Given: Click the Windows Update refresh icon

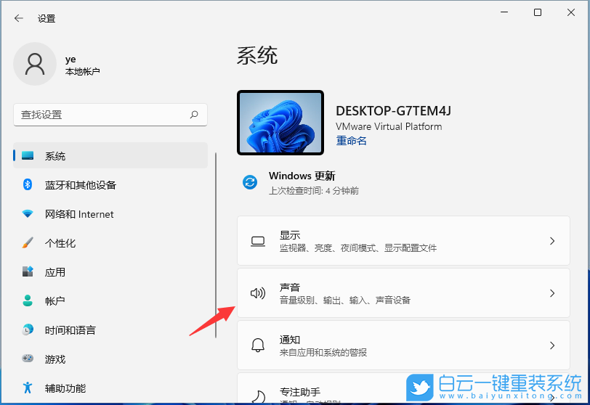Looking at the screenshot, I should tap(250, 182).
